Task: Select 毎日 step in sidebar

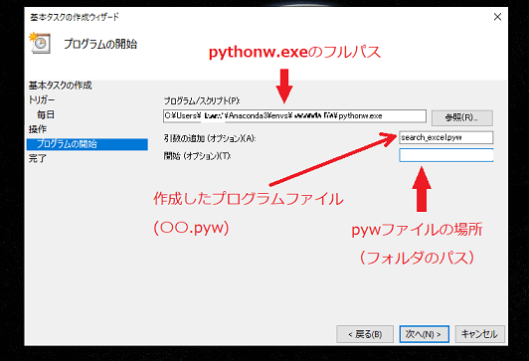Action: [x=46, y=114]
